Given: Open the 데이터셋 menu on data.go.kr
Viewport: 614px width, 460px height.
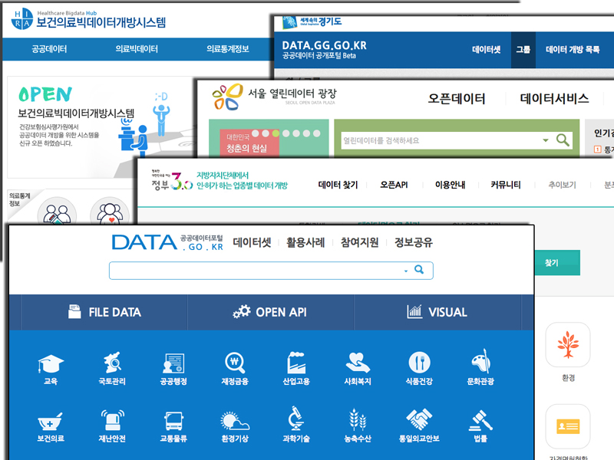Looking at the screenshot, I should tap(252, 242).
